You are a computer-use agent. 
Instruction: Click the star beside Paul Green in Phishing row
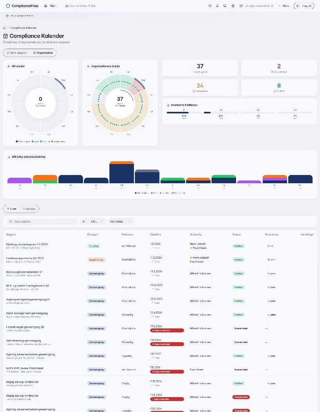(x=191, y=248)
